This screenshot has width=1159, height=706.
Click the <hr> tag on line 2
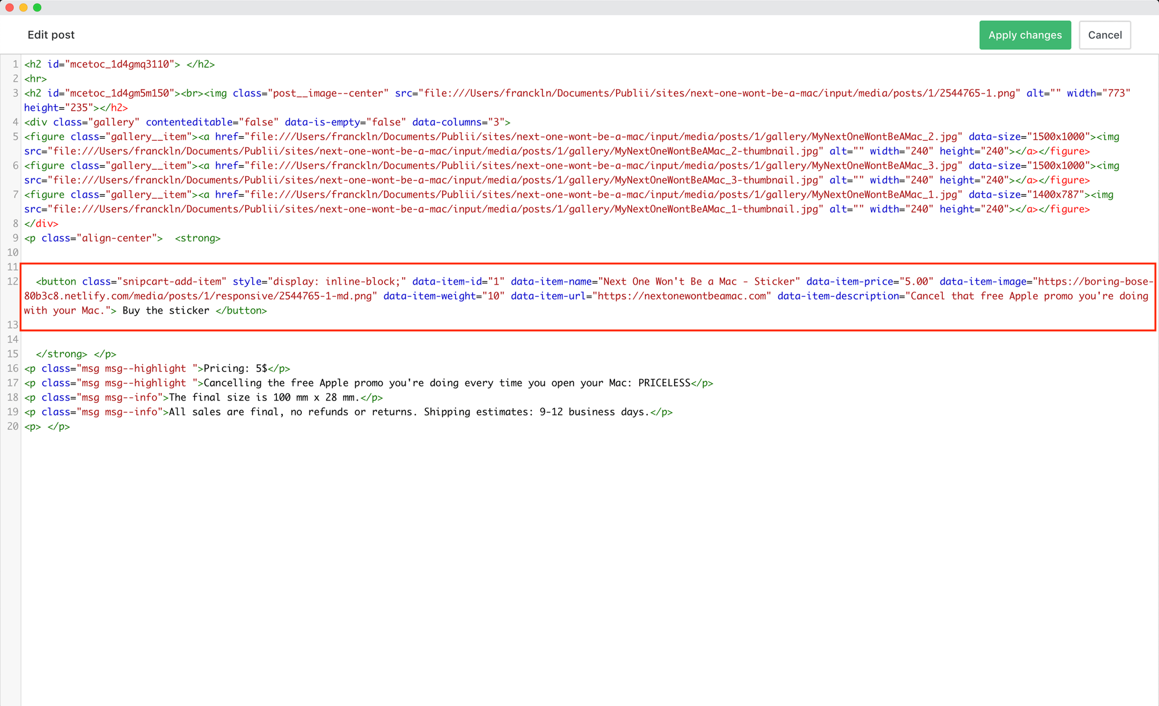tap(35, 79)
